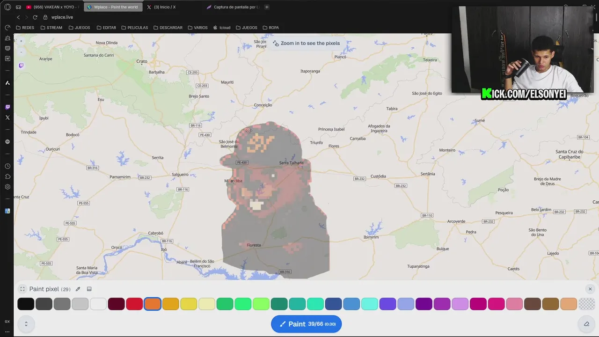Close the Paint pixel panel
Image resolution: width=599 pixels, height=337 pixels.
pyautogui.click(x=590, y=289)
